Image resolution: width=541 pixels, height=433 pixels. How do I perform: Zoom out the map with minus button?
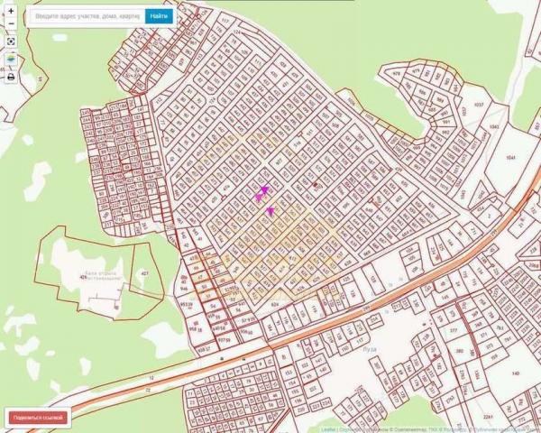point(11,23)
